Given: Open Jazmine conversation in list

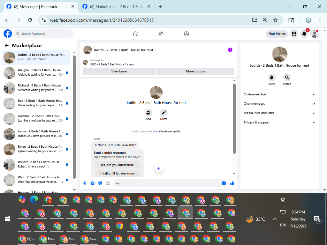Looking at the screenshot, I should coord(36,119).
